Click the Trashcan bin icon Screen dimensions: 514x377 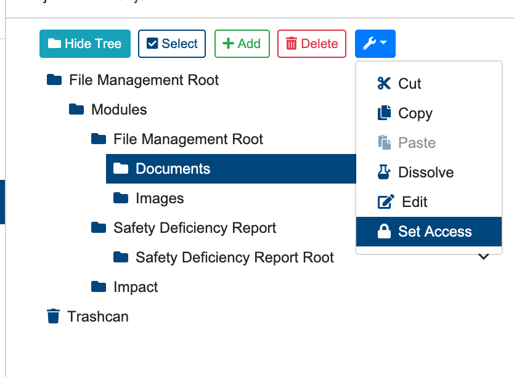click(x=53, y=316)
